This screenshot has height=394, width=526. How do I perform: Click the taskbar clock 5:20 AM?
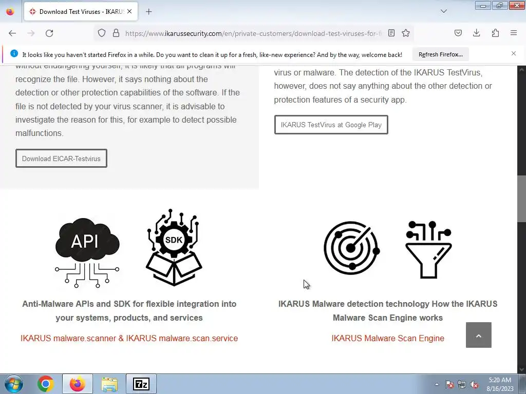[500, 384]
